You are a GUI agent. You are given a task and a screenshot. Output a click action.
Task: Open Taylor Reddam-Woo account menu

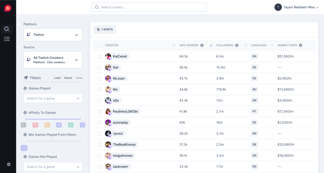(296, 7)
